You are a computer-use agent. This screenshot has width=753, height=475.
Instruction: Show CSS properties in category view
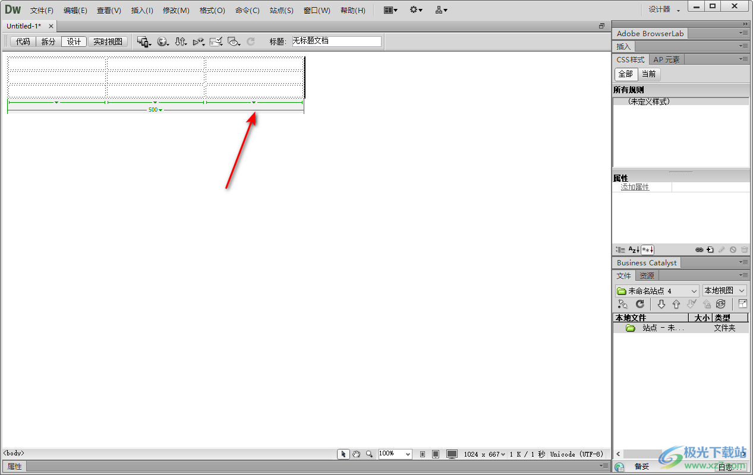[x=620, y=250]
